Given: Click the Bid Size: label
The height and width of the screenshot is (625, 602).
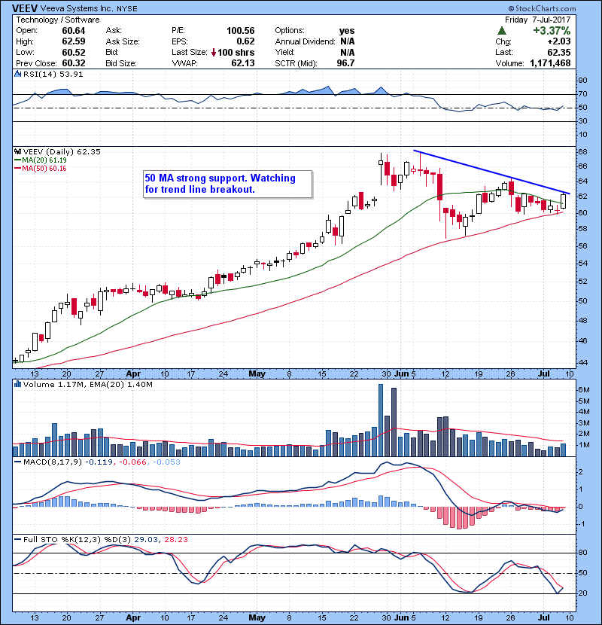Looking at the screenshot, I should point(121,63).
